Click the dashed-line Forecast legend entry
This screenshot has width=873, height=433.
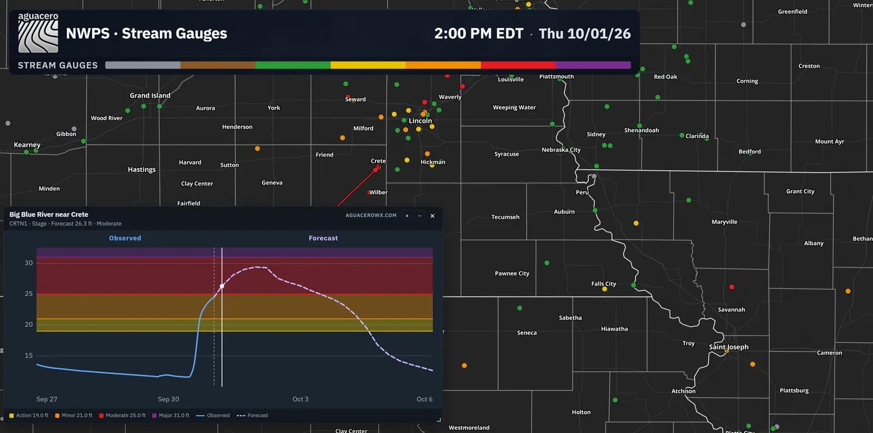coord(253,416)
